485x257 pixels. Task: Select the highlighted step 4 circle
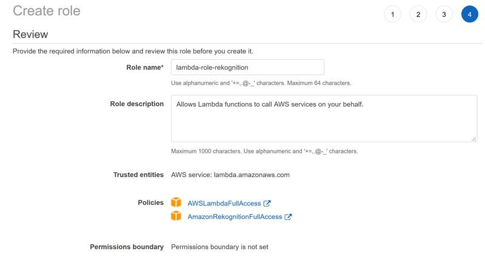pos(469,14)
